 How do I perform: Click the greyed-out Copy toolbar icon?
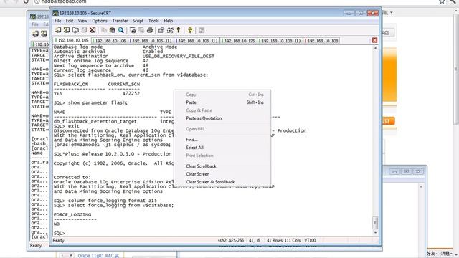pos(104,30)
